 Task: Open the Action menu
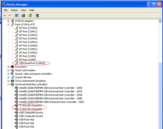coord(14,10)
